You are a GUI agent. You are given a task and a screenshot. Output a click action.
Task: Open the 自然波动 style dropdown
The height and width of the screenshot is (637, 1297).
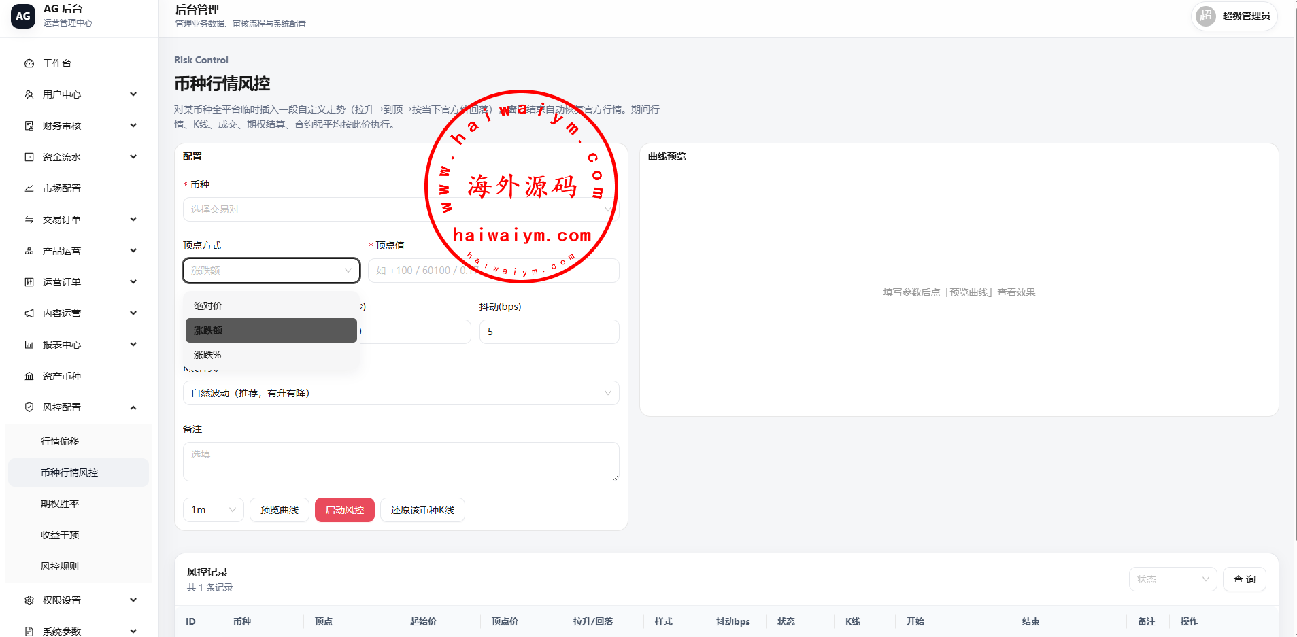point(401,393)
